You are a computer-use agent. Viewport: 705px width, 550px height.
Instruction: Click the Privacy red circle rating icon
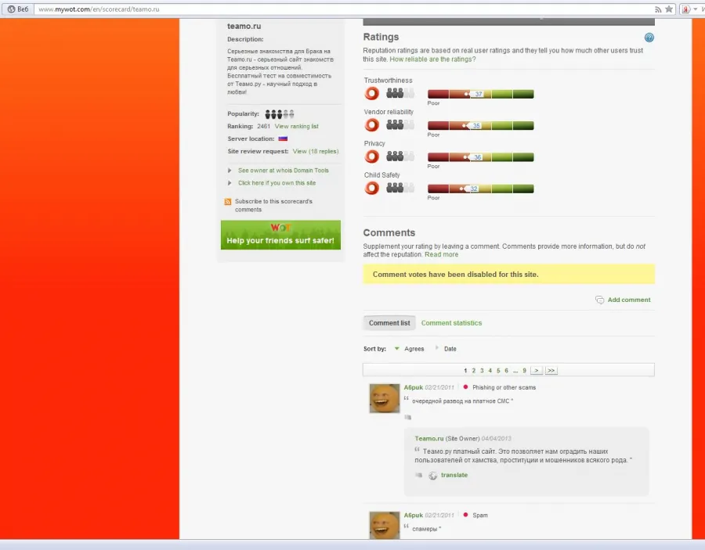[x=371, y=156]
